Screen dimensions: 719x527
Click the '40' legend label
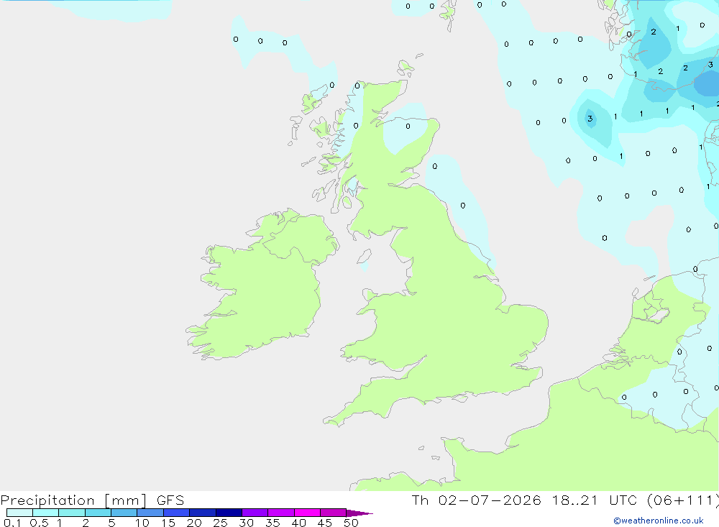pos(298,523)
